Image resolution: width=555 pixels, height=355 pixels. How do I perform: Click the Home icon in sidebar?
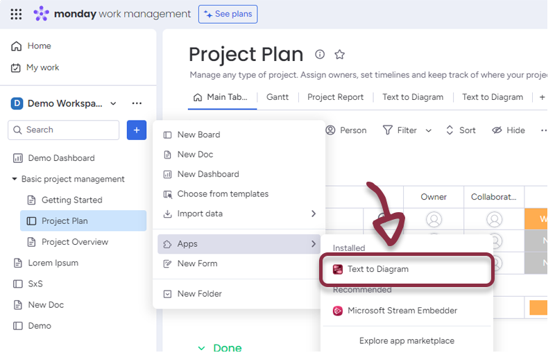16,46
